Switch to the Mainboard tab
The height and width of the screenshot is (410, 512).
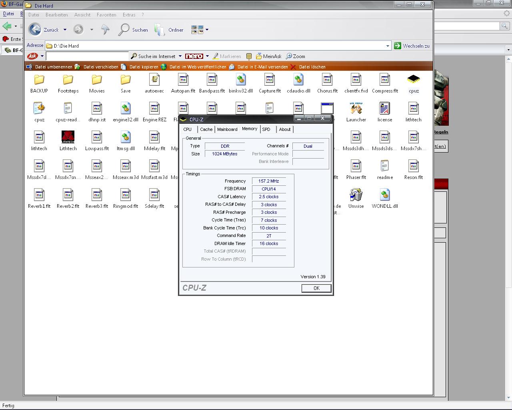point(227,129)
